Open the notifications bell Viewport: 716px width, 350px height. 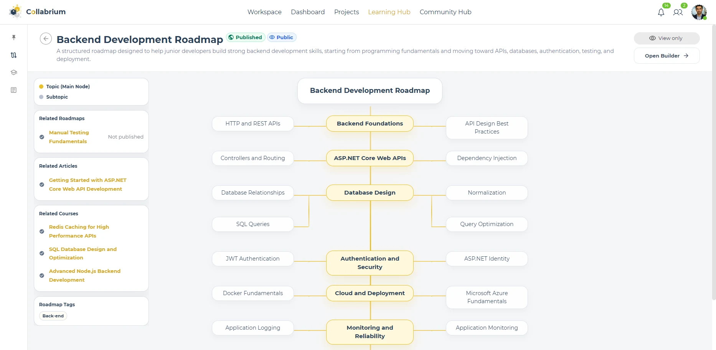point(661,12)
